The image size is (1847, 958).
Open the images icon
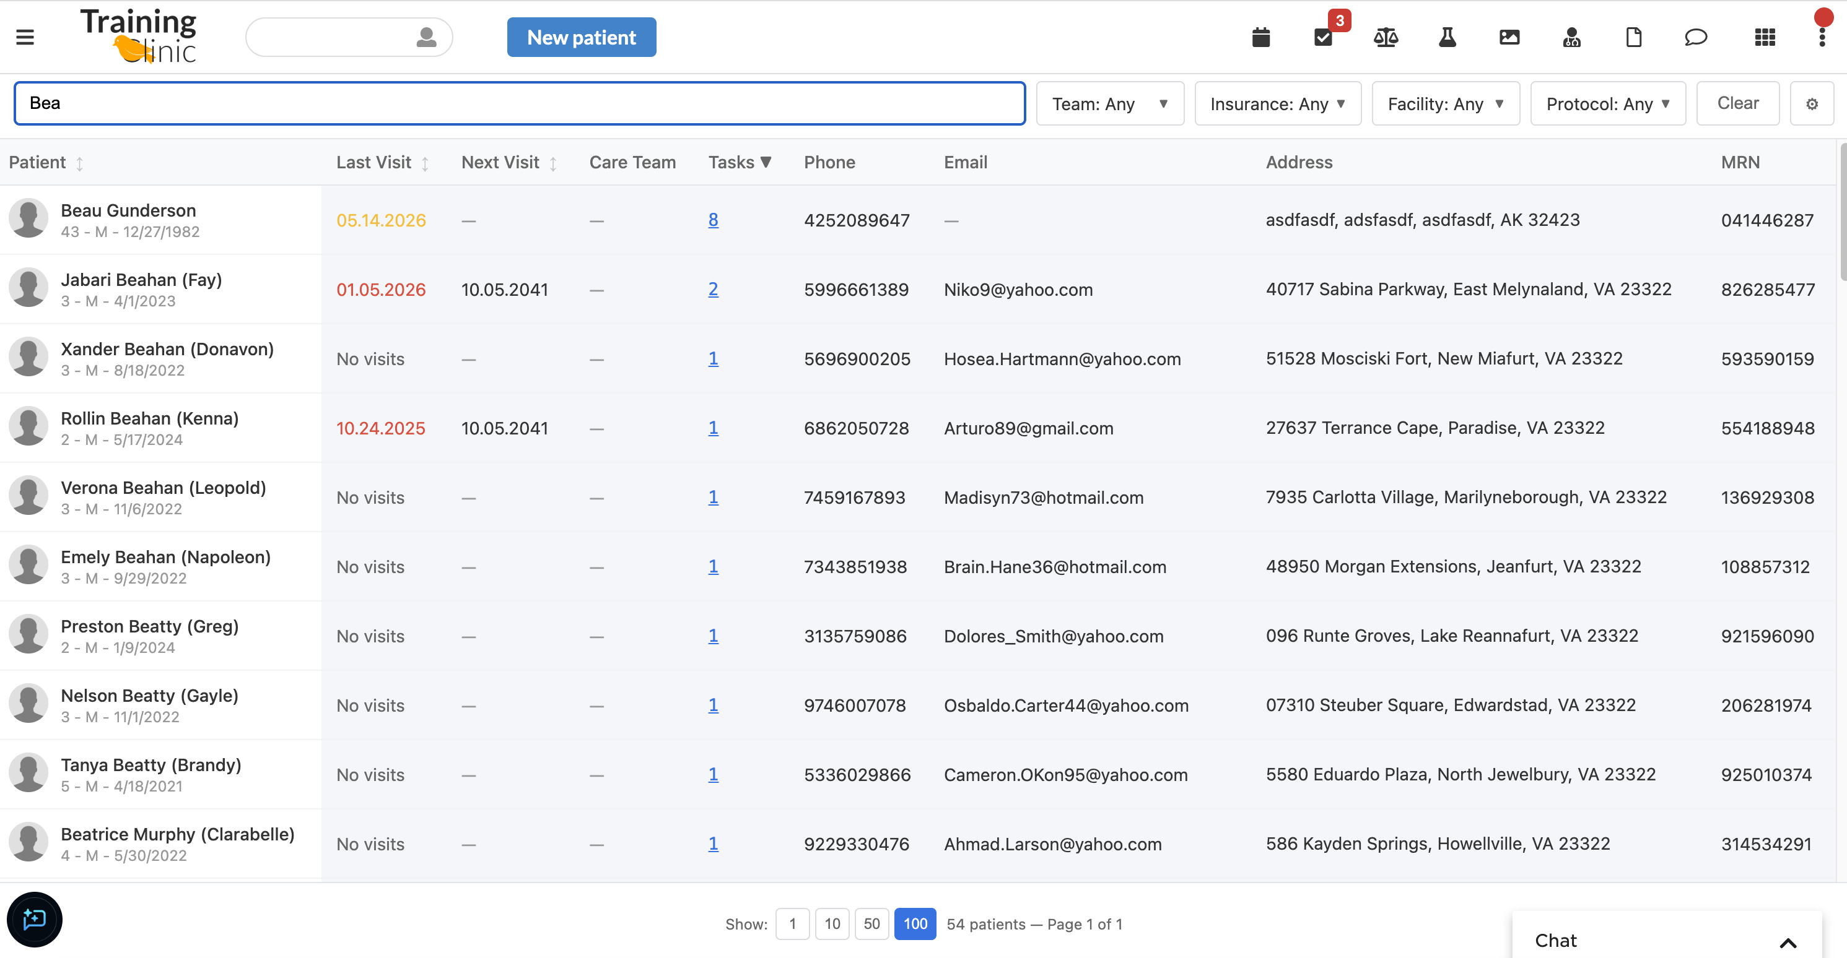click(1509, 37)
